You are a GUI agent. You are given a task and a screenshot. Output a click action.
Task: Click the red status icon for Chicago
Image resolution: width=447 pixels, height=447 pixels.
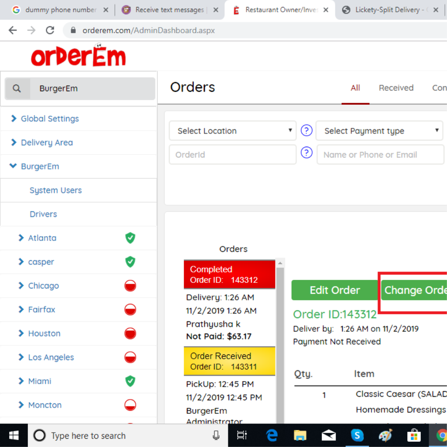[x=130, y=286]
